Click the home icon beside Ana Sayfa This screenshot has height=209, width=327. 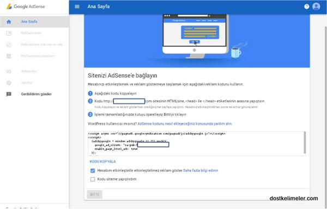[x=9, y=22]
